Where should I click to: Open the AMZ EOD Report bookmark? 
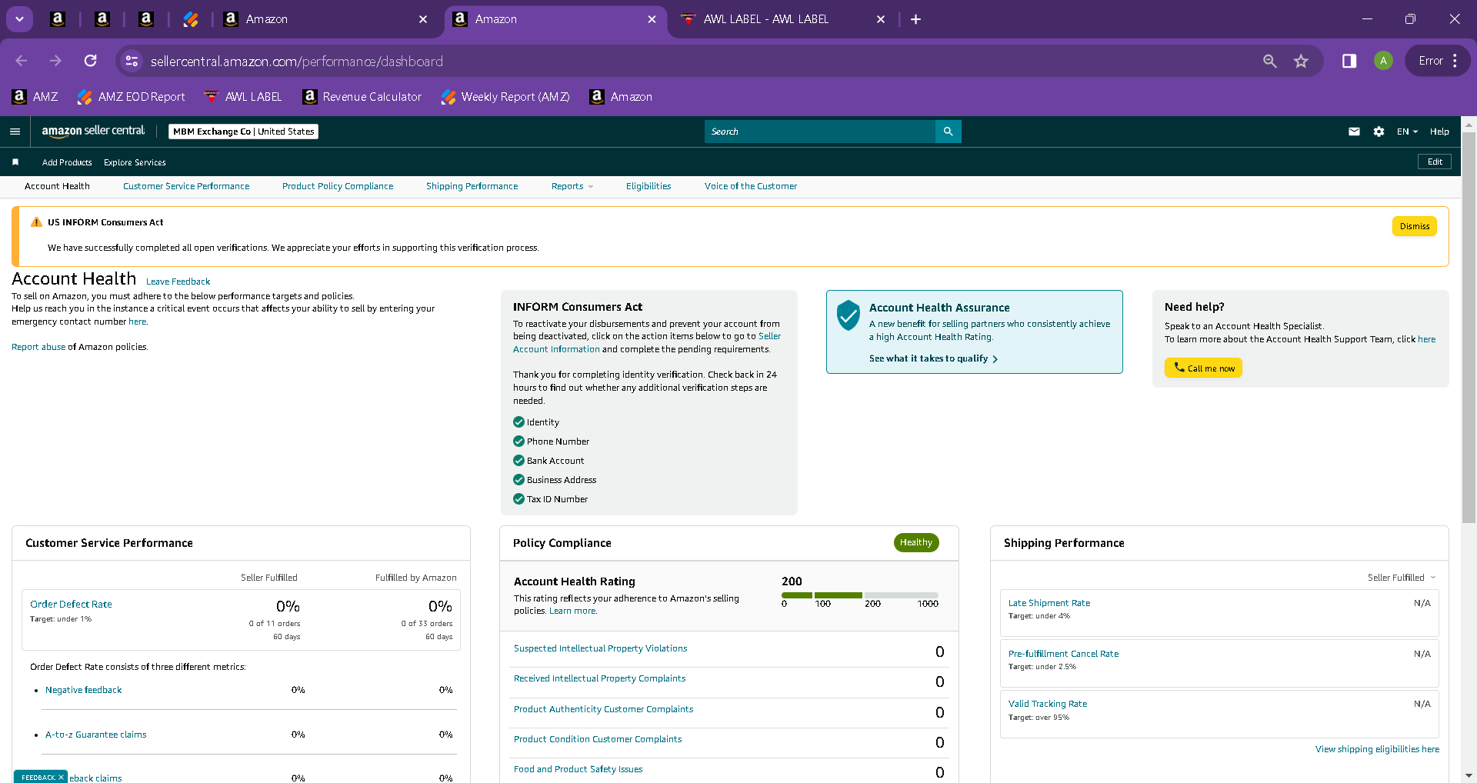(x=132, y=97)
